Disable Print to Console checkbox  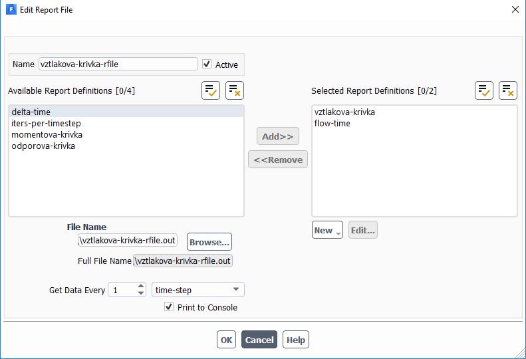click(x=169, y=306)
